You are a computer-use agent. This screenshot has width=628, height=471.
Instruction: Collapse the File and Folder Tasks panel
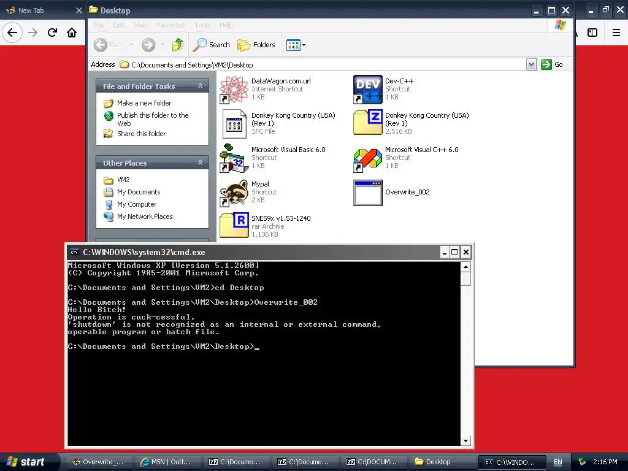coord(201,86)
